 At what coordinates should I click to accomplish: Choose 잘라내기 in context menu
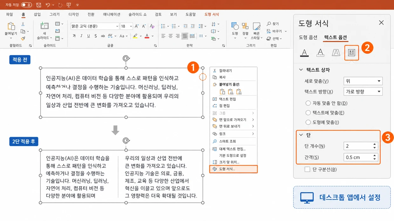(x=234, y=71)
